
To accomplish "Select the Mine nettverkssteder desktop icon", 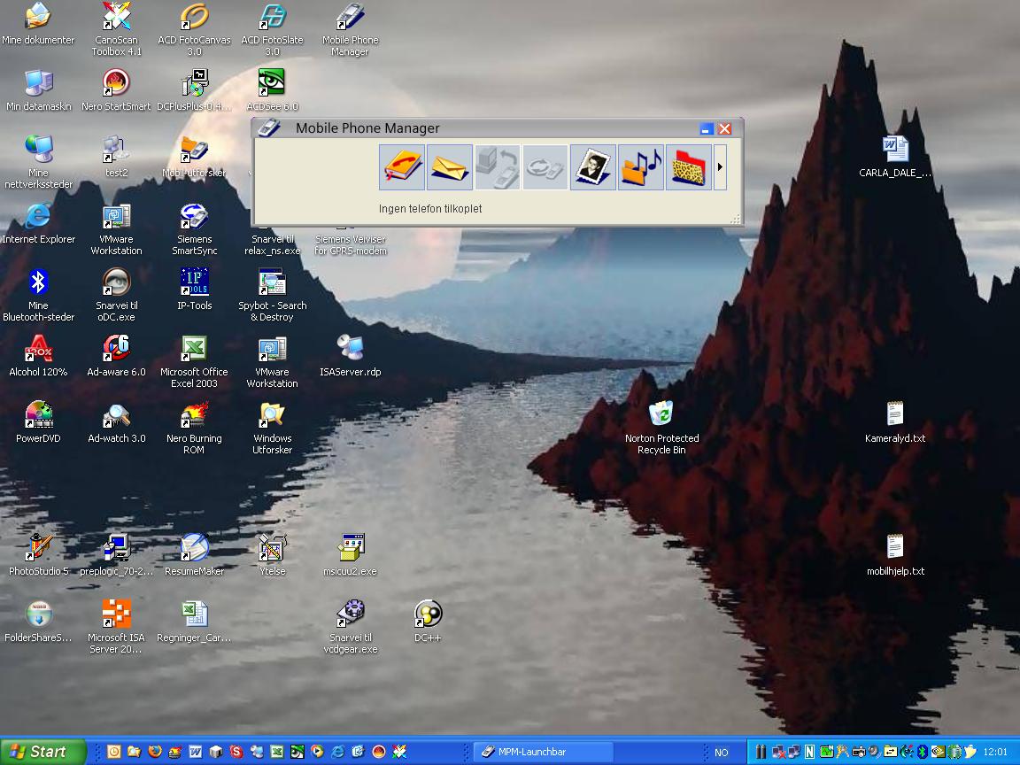I will coord(38,163).
